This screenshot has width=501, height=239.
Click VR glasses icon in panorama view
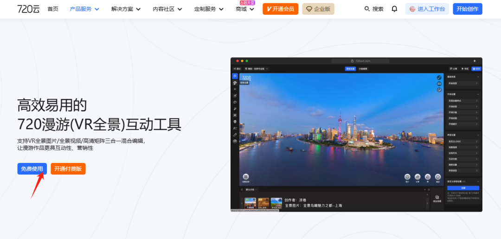tap(439, 84)
